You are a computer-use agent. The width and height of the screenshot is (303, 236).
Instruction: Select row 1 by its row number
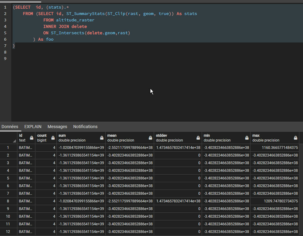coord(8,148)
